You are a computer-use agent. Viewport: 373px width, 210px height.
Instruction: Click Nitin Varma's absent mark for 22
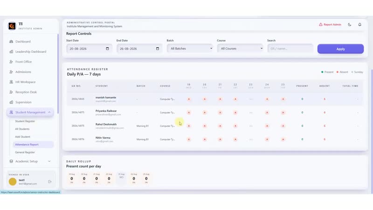pos(235,139)
